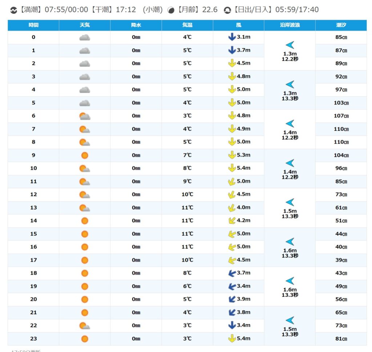372x352 pixels.
Task: Click the moon phase icon beside 月齢
Action: pyautogui.click(x=171, y=10)
